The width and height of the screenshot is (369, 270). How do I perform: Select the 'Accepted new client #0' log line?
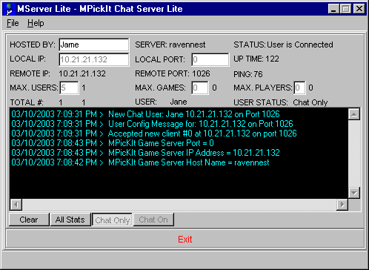pyautogui.click(x=154, y=134)
